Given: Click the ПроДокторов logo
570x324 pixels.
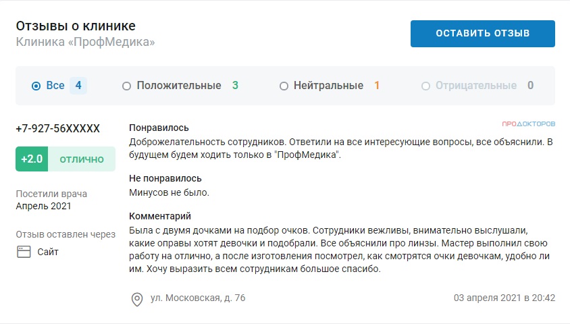Looking at the screenshot, I should [528, 124].
